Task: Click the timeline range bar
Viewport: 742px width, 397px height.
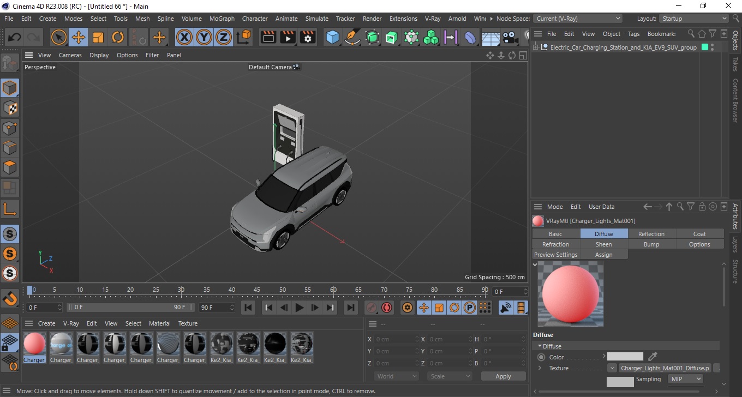Action: [130, 308]
